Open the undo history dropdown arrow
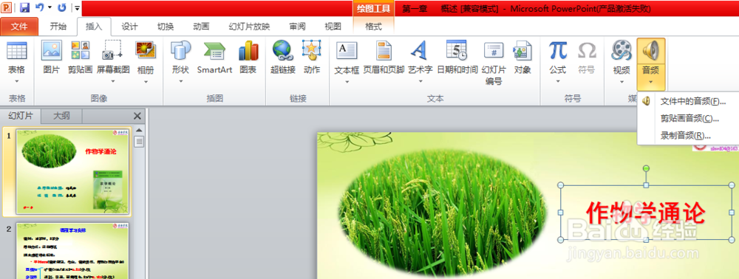The image size is (739, 279). point(50,7)
